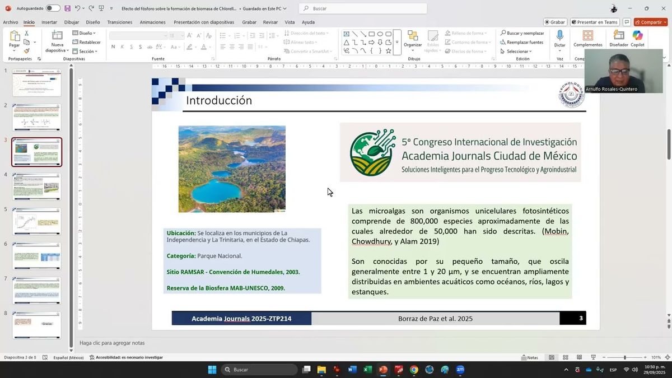Click the Complementos icon
Image resolution: width=672 pixels, height=378 pixels.
pyautogui.click(x=587, y=36)
